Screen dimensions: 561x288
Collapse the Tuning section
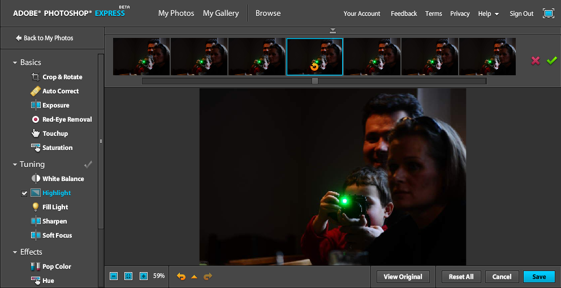coord(15,165)
